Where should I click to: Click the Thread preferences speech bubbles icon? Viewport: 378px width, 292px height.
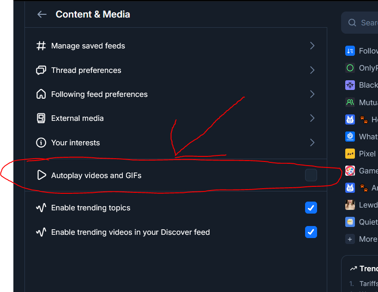41,70
